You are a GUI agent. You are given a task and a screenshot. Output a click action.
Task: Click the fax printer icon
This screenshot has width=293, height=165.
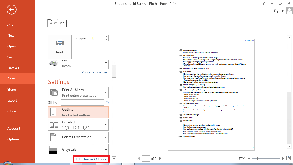click(x=54, y=63)
